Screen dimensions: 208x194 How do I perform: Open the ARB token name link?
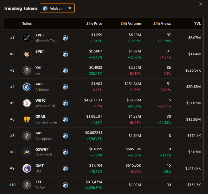(x=39, y=84)
